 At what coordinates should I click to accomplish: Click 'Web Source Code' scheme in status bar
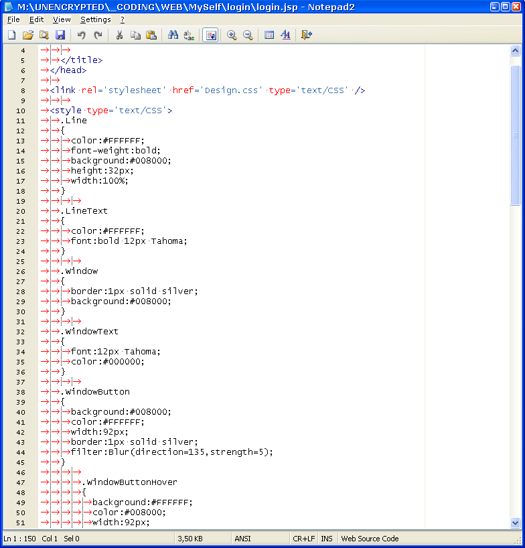pyautogui.click(x=370, y=539)
